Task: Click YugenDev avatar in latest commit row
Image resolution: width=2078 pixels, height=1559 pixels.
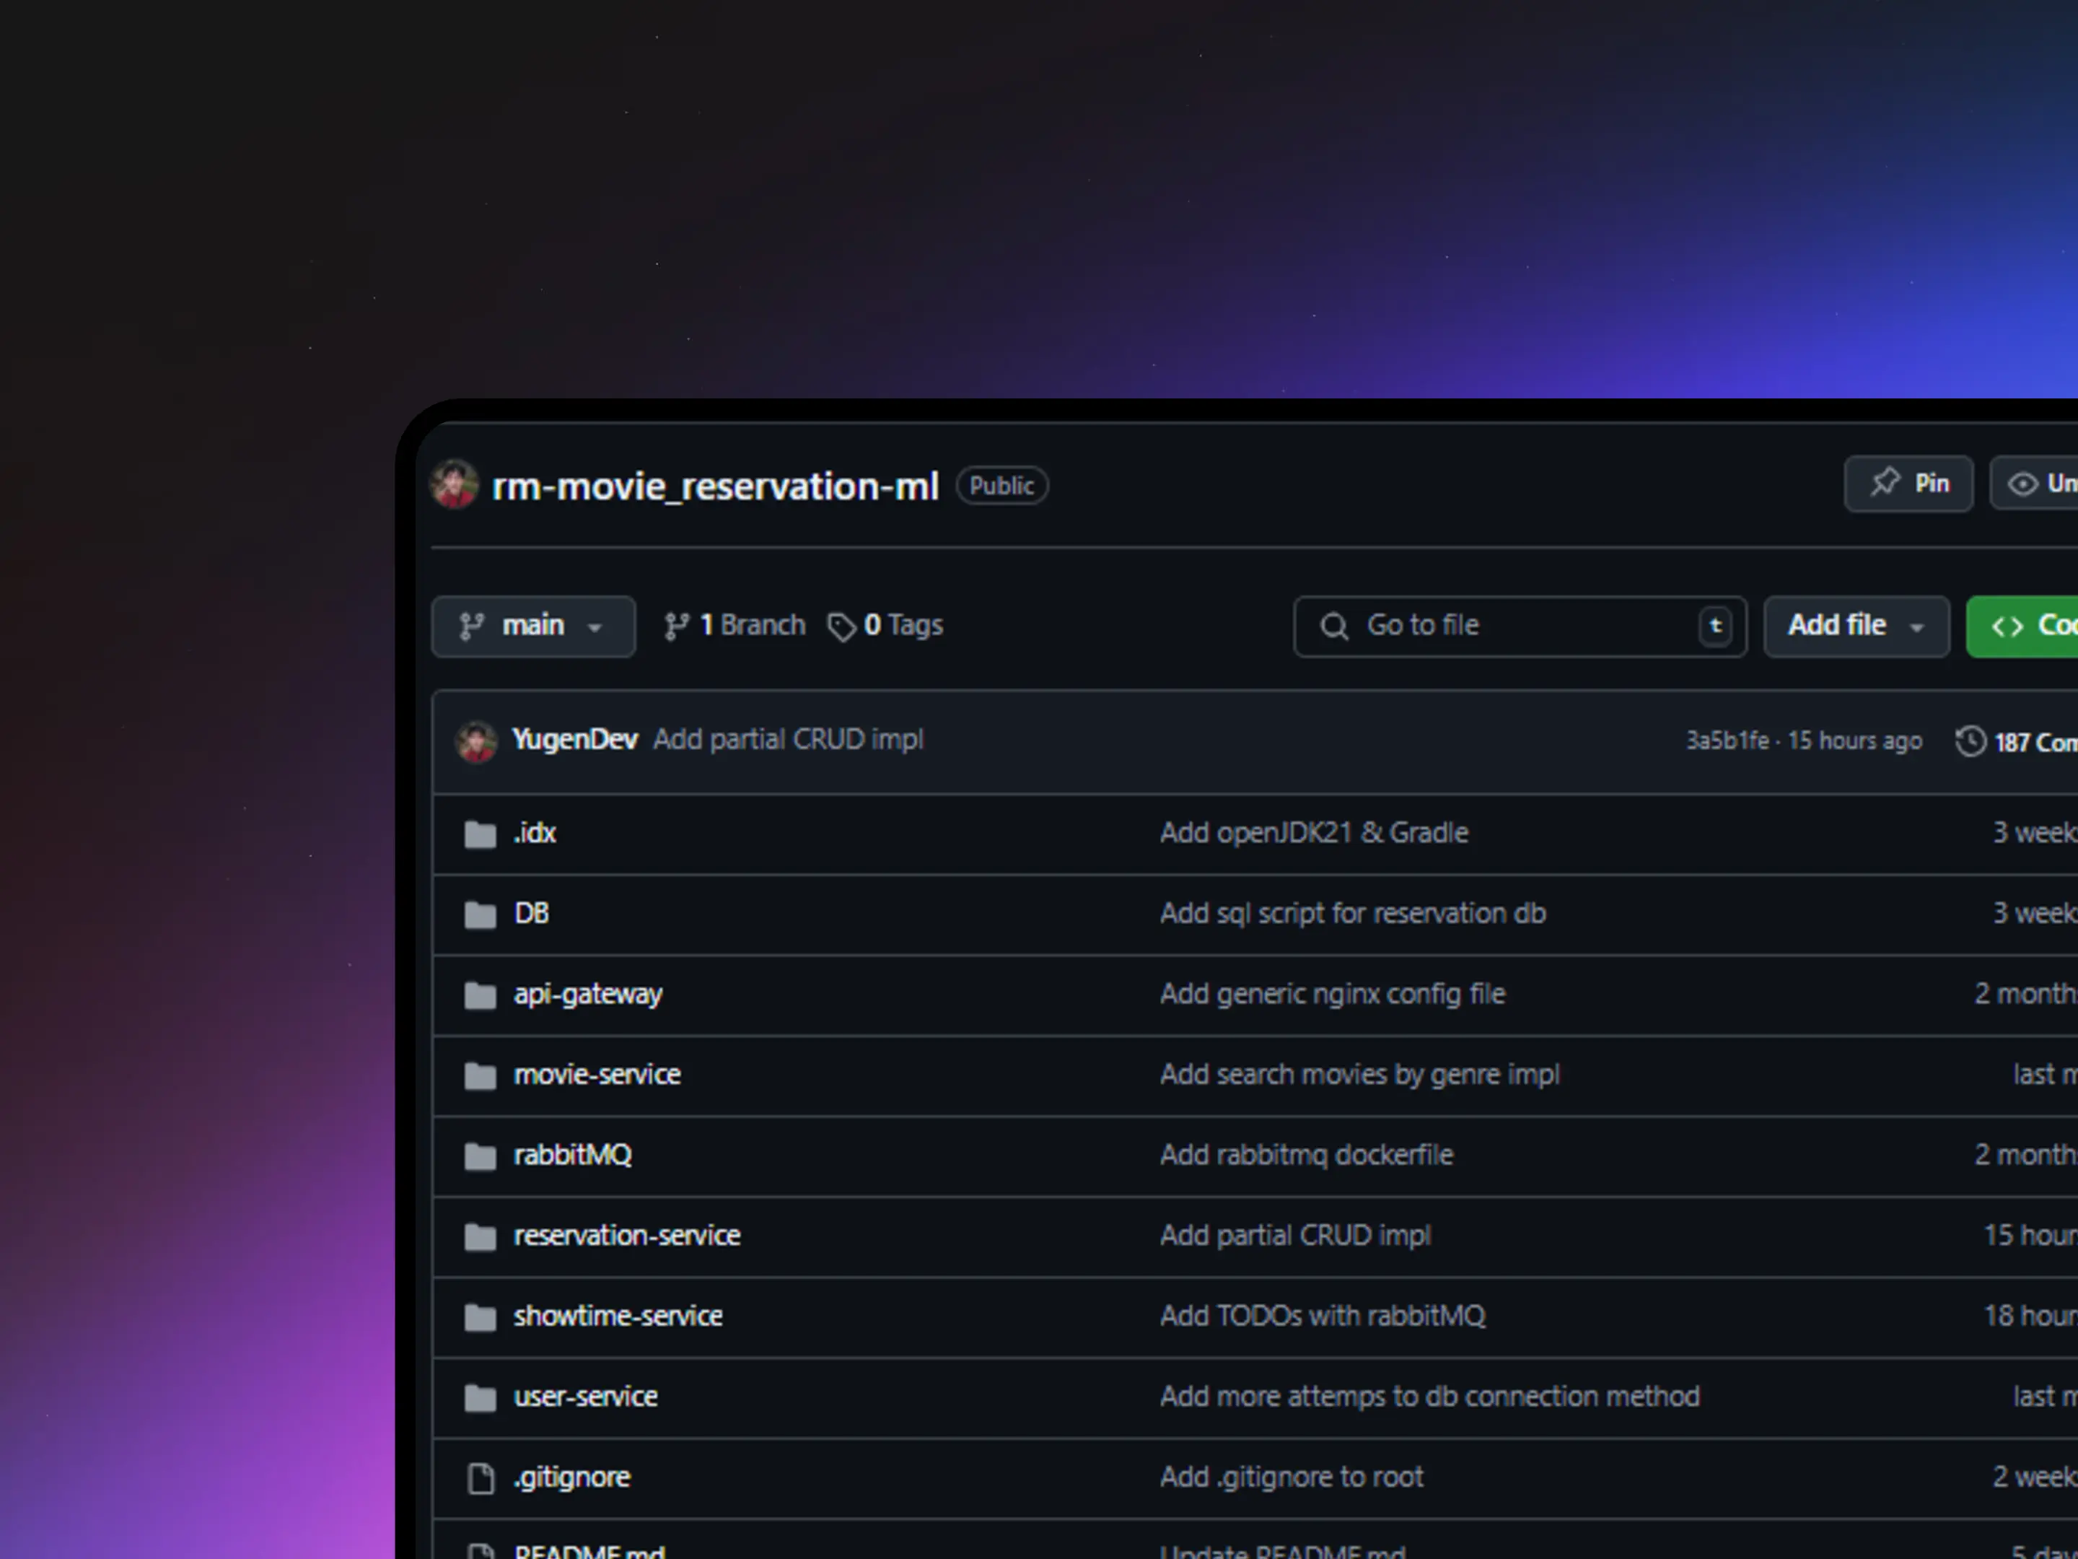Action: click(476, 741)
